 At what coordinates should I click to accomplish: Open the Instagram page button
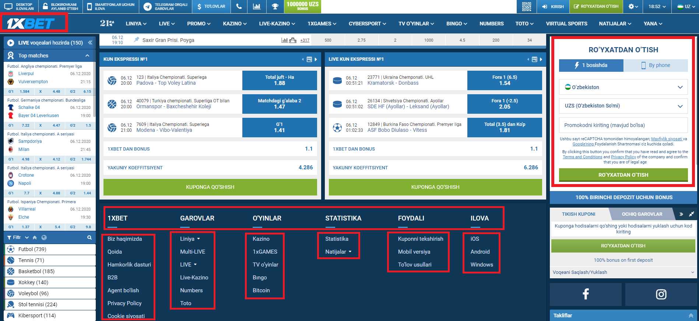(x=661, y=294)
